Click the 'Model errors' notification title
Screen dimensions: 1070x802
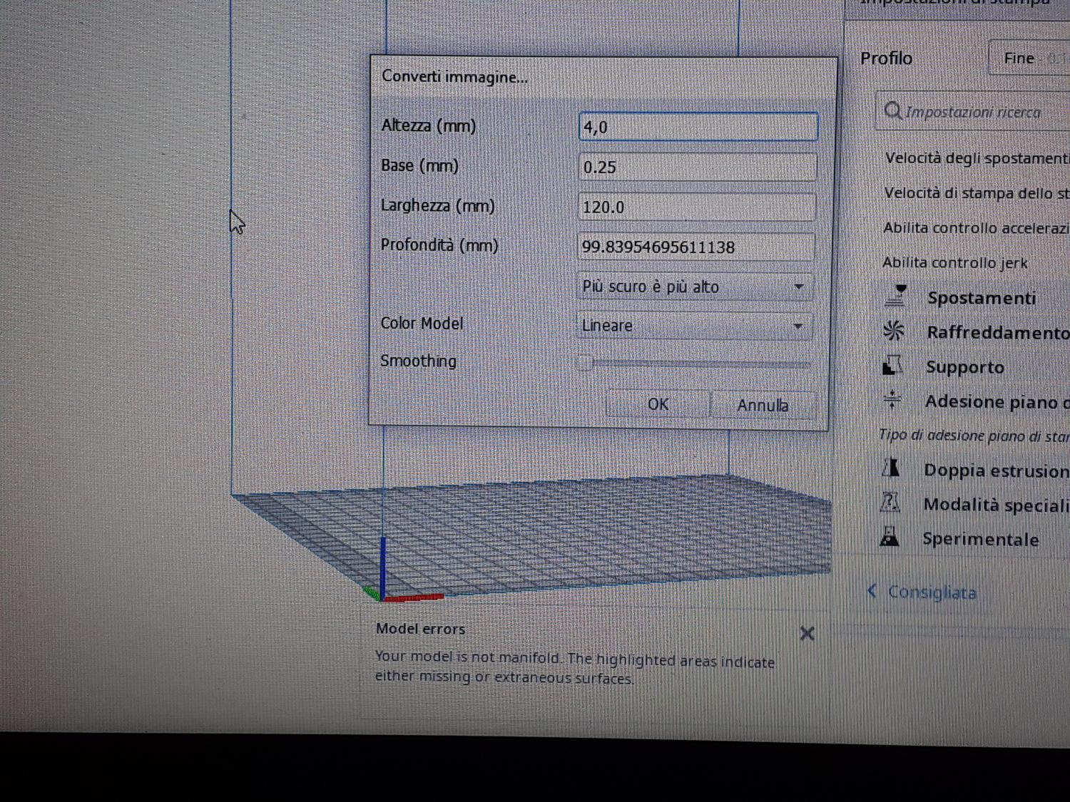tap(420, 629)
